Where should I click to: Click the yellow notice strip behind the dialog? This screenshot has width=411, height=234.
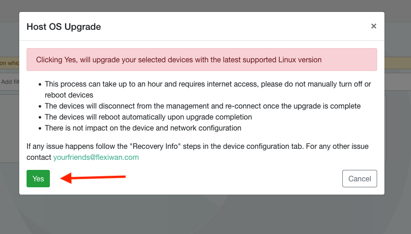pos(397,63)
